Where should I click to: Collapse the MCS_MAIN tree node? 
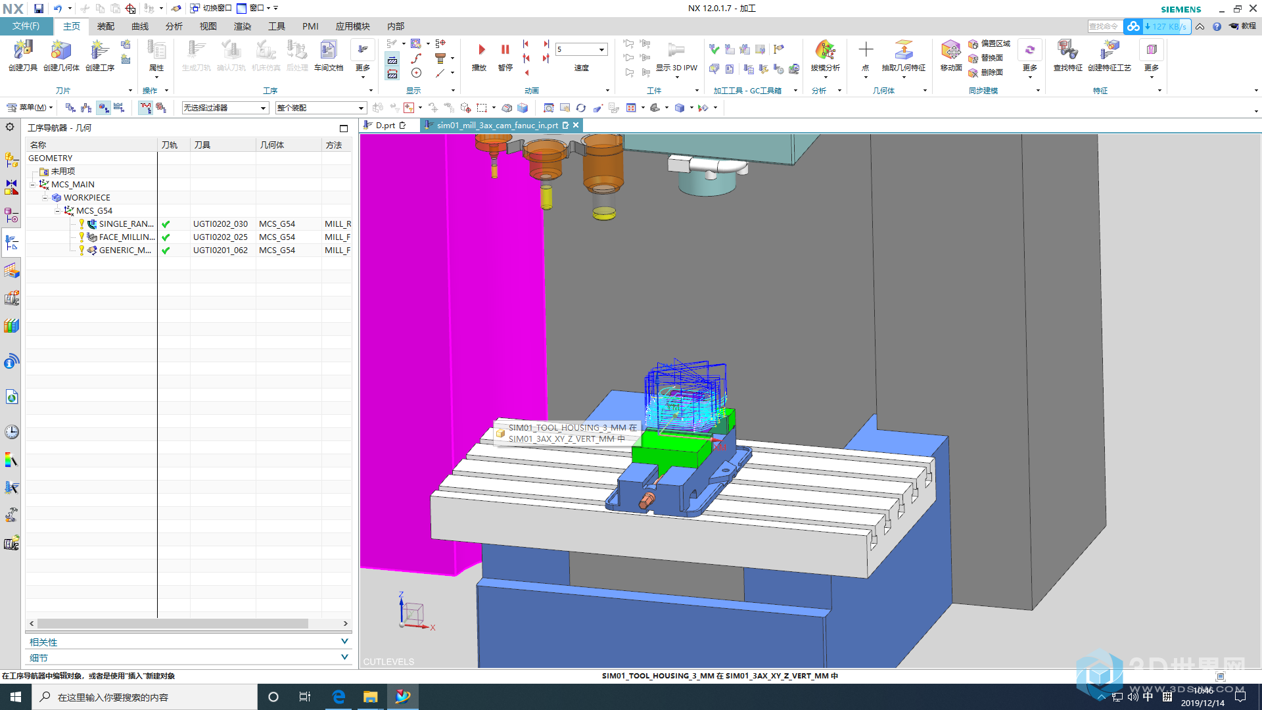click(33, 185)
